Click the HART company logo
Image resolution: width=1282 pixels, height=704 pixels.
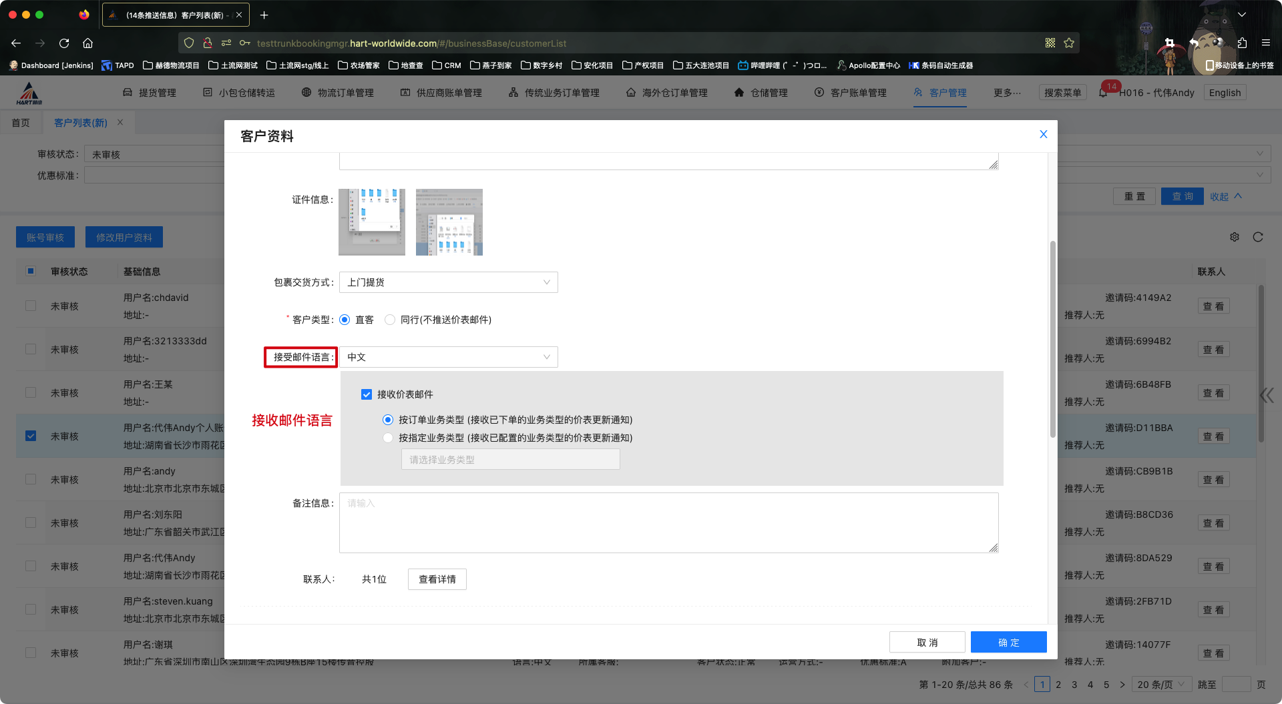29,93
